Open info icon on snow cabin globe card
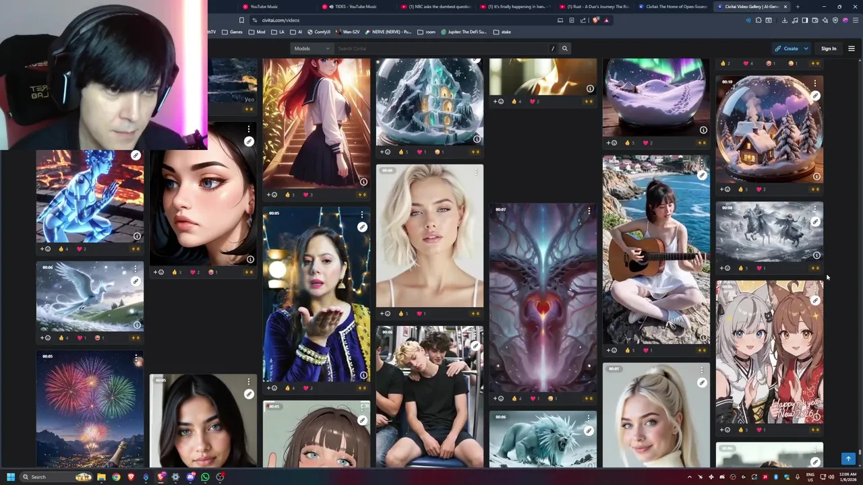This screenshot has height=485, width=863. 816,176
